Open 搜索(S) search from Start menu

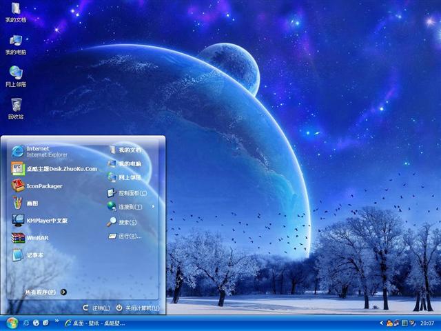click(x=121, y=222)
